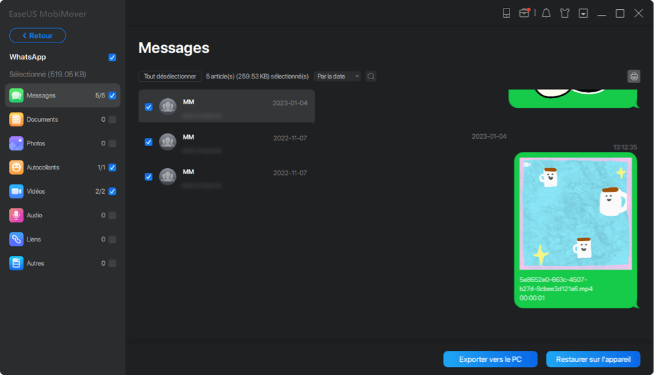Open the toolbox icon with red dot

click(x=525, y=13)
